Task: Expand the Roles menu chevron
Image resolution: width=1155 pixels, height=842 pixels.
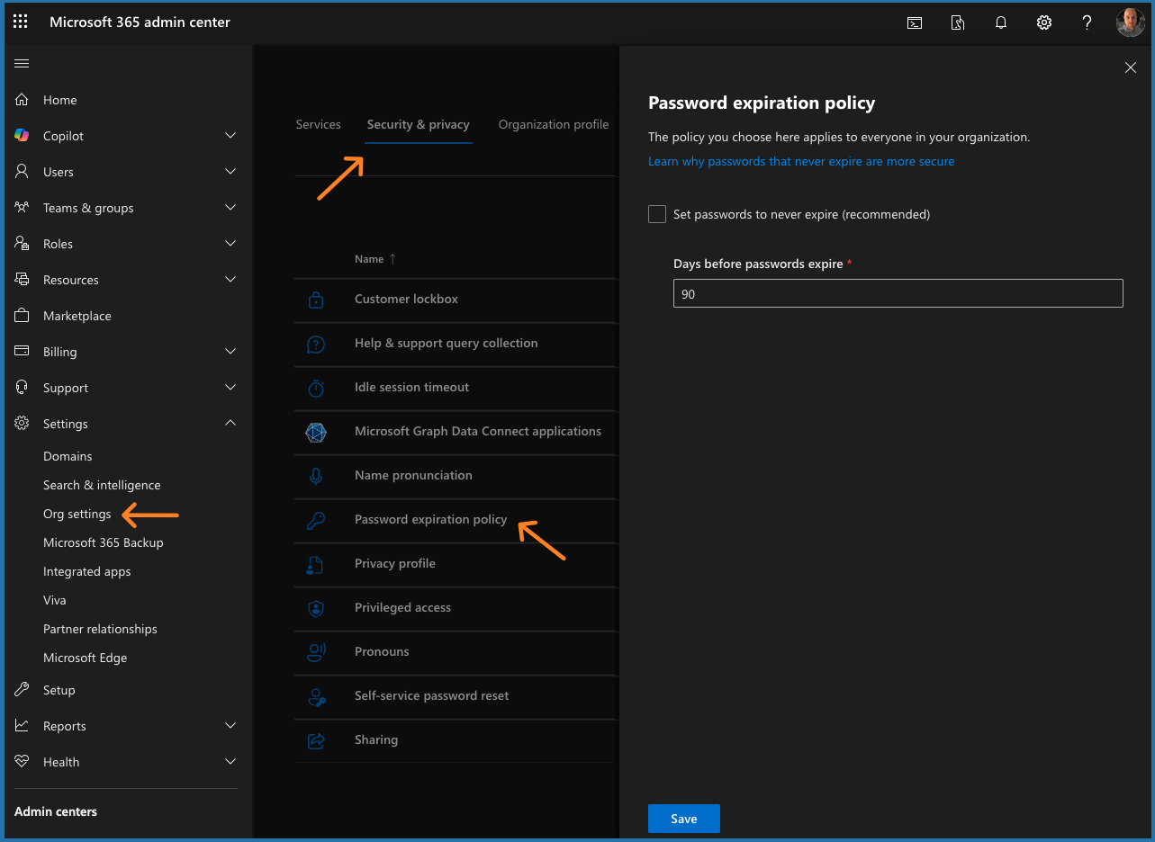Action: coord(230,244)
